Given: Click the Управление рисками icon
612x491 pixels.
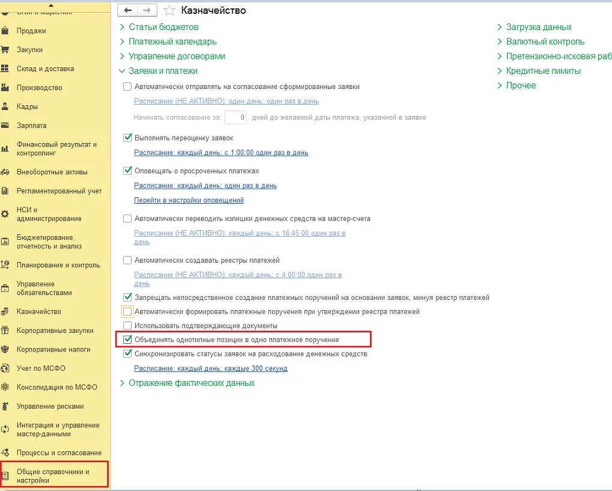Looking at the screenshot, I should [x=5, y=406].
